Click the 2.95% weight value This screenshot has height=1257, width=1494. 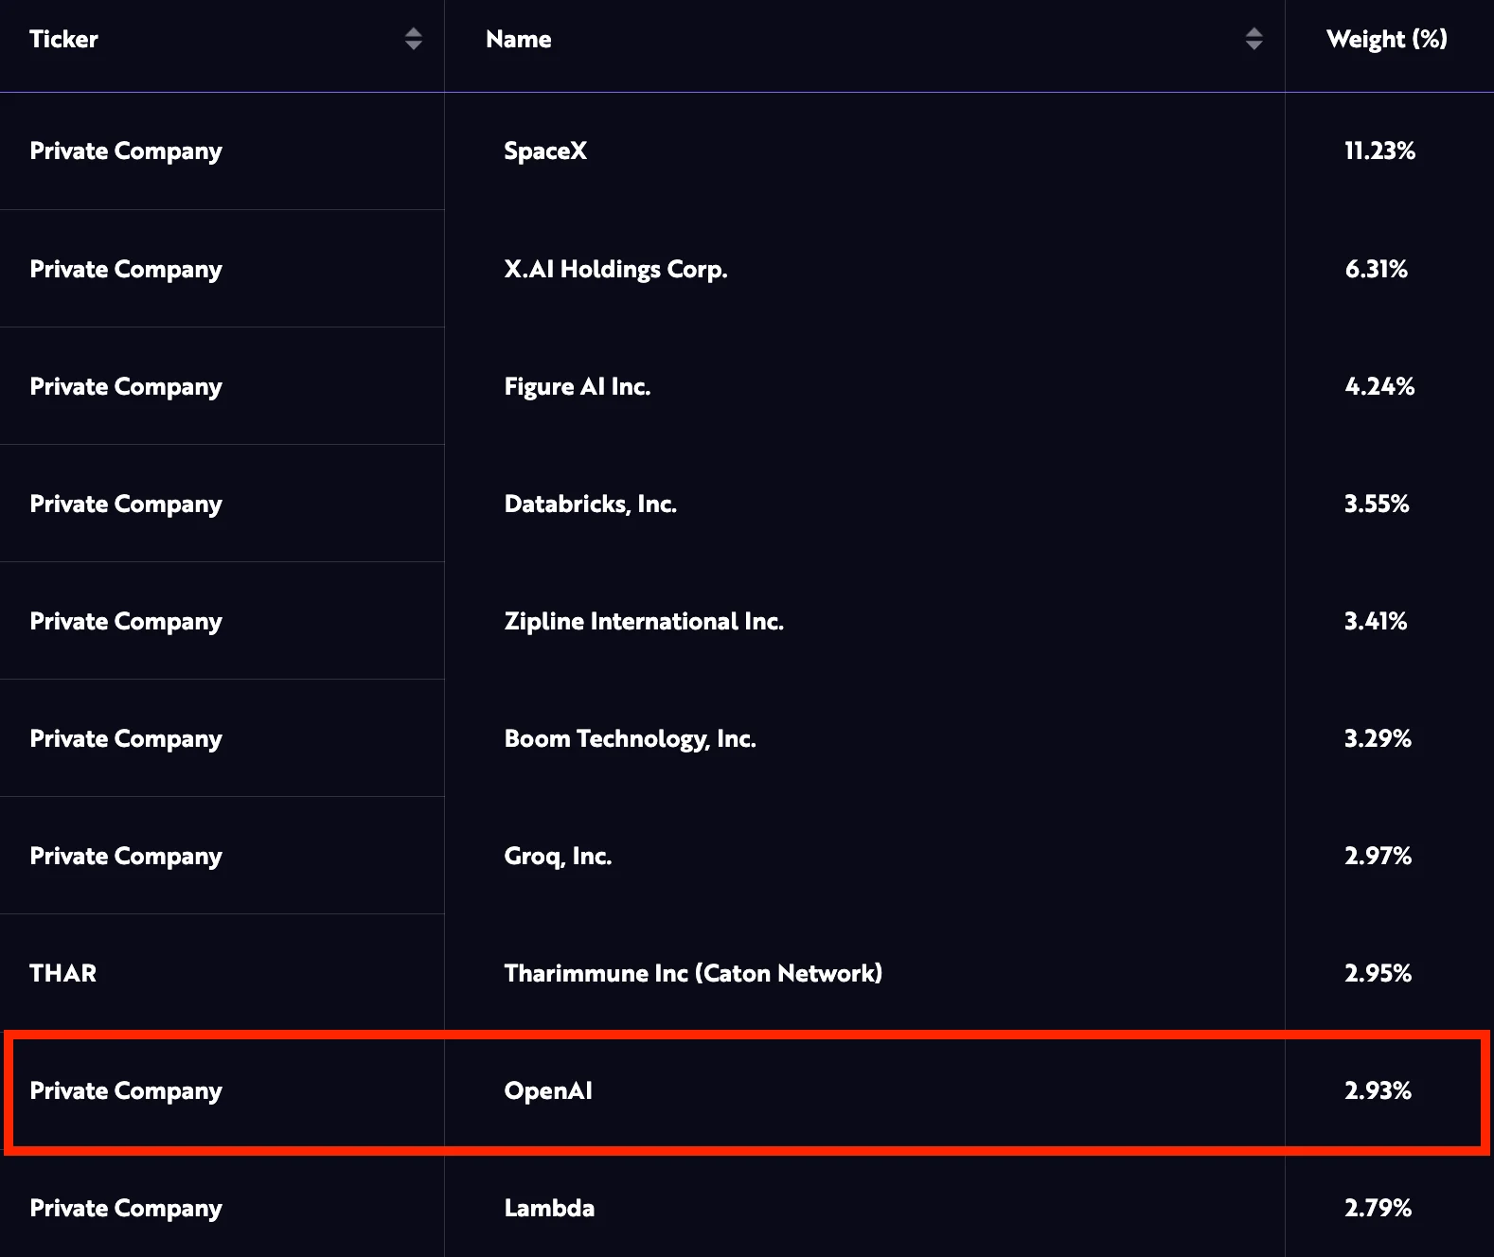coord(1378,973)
